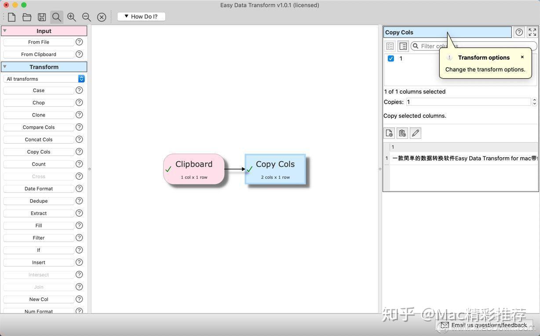
Task: Add a Compare Cols transform
Action: point(39,127)
